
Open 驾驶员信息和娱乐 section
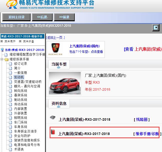[x=27, y=140]
